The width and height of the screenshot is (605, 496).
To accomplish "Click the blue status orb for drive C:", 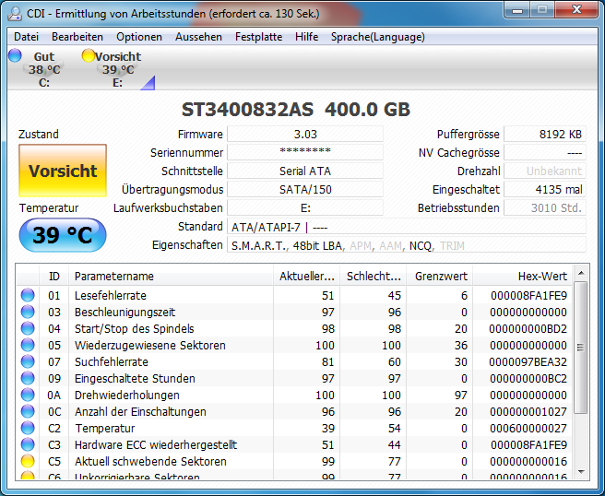I will click(x=15, y=55).
